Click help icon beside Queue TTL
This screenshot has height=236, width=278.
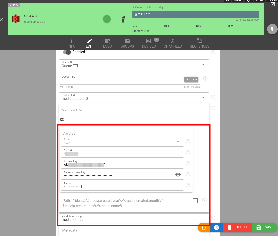point(205,78)
